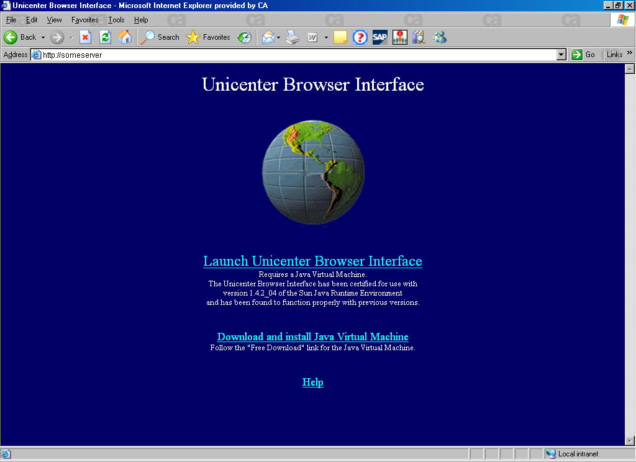
Task: Open the Address bar dropdown list
Action: pos(561,55)
